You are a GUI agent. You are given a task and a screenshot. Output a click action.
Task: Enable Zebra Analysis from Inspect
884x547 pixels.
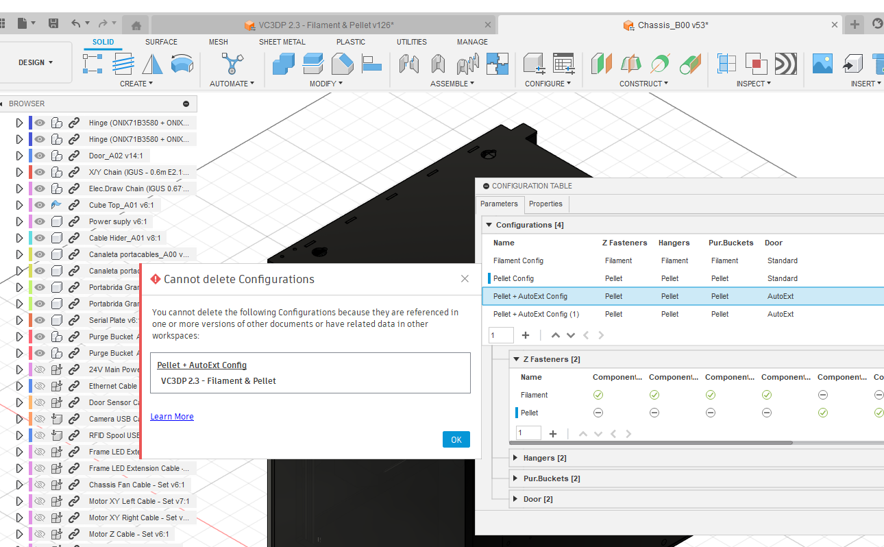coord(785,64)
